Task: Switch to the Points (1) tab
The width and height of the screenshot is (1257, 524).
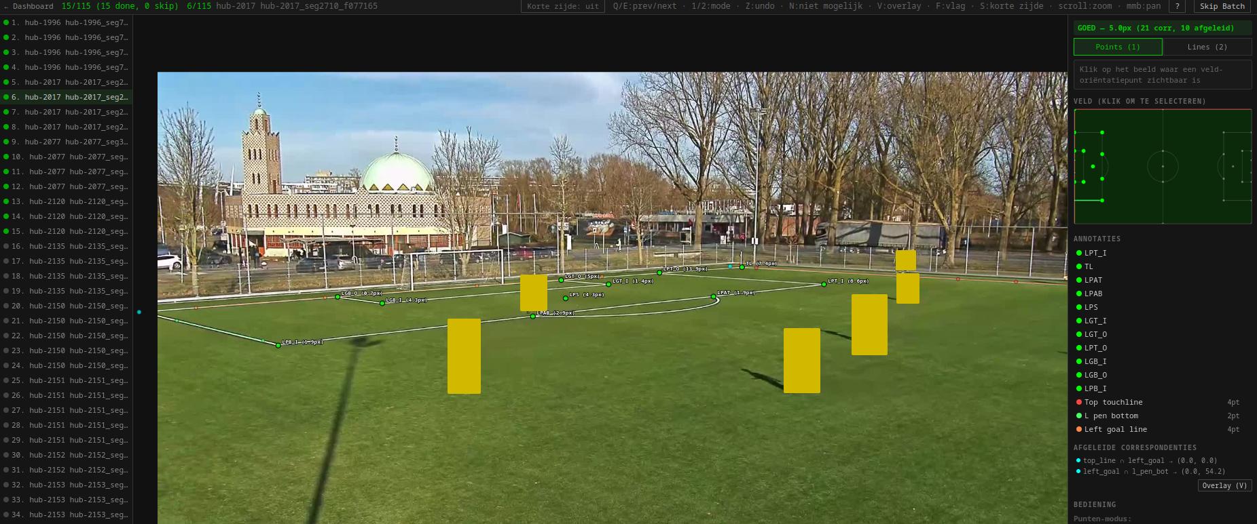Action: coord(1118,47)
